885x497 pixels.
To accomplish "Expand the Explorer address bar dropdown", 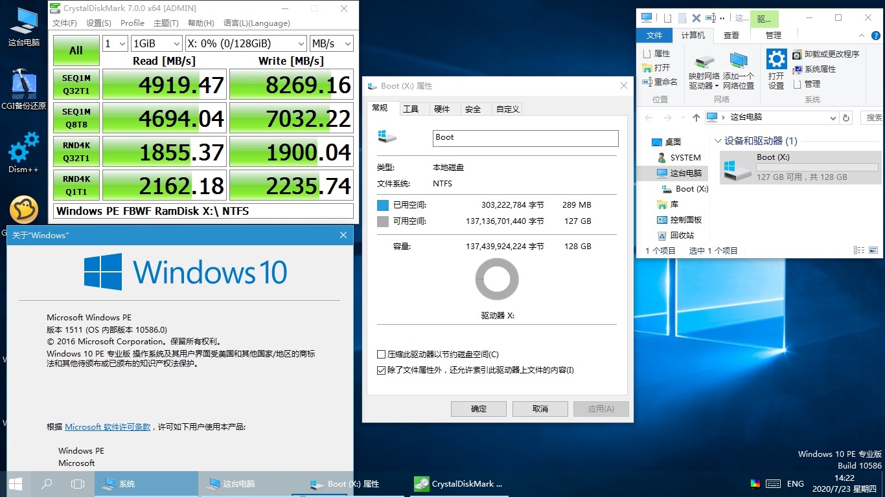I will click(833, 118).
